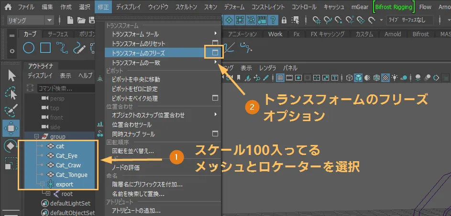
Task: Switch to the Work shelf tab
Action: 275,34
